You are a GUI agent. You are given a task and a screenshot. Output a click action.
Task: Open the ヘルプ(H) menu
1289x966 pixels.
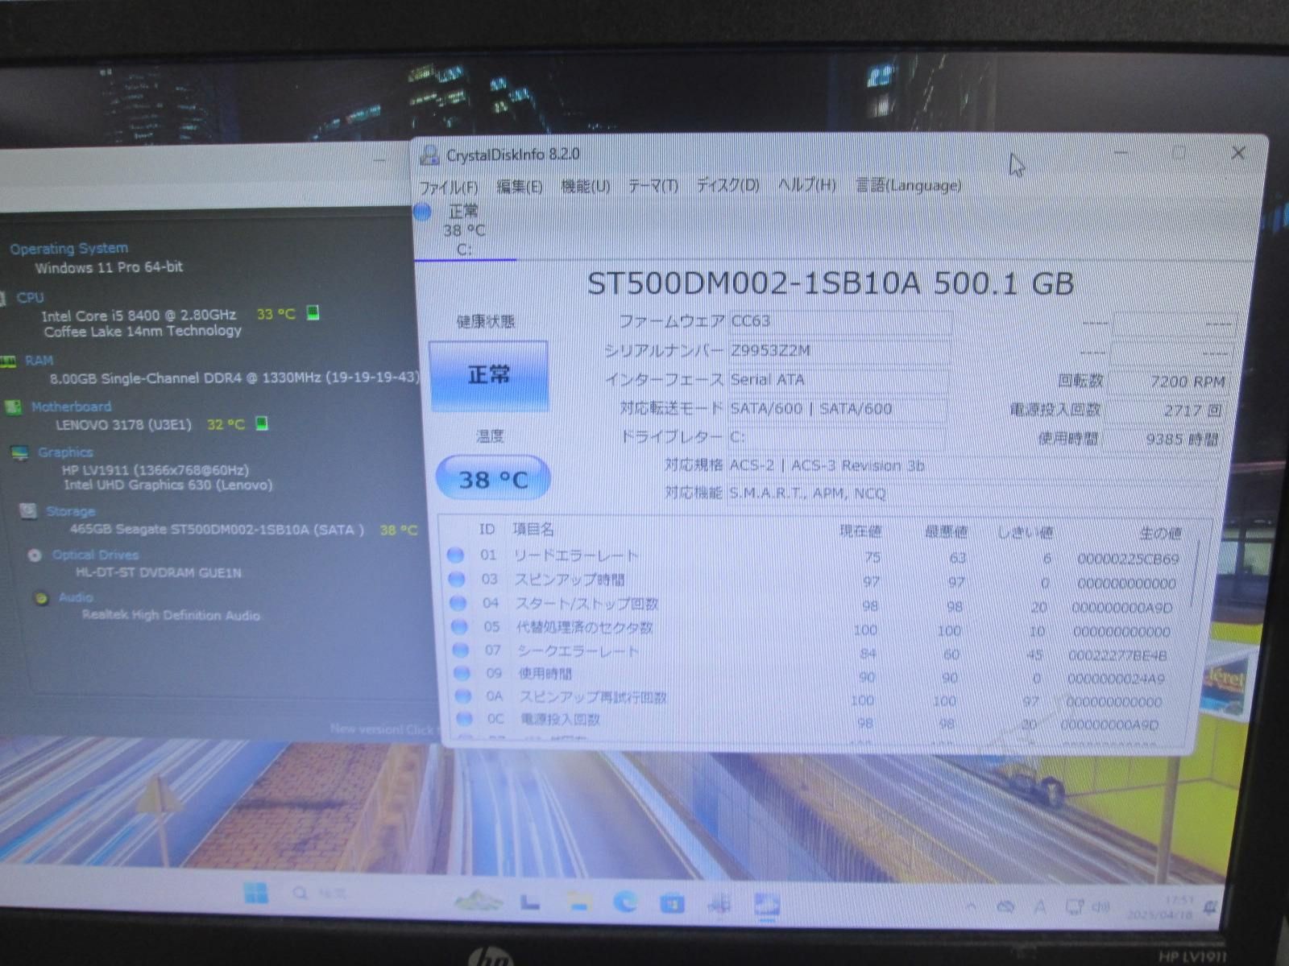point(806,185)
